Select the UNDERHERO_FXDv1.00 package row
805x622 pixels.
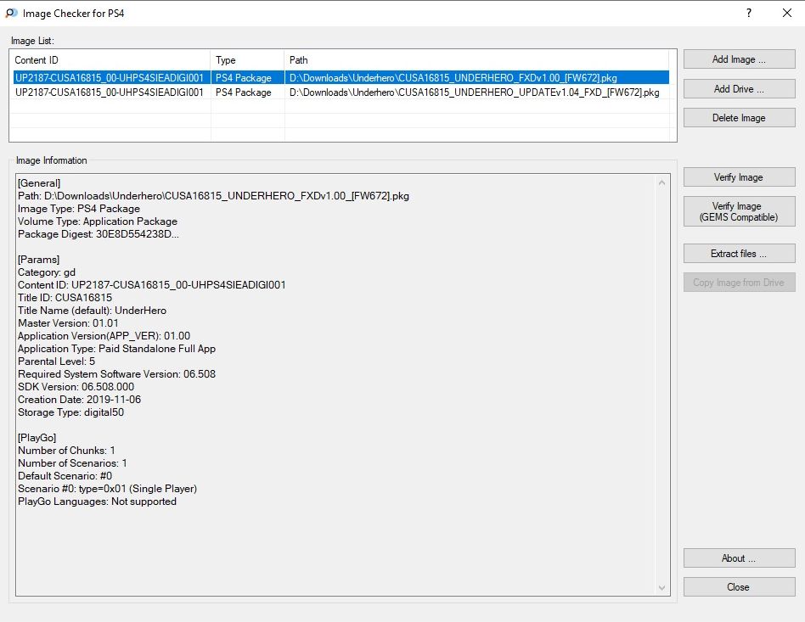pyautogui.click(x=340, y=78)
